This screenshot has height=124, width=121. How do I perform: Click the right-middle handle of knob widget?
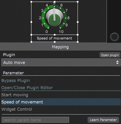[78, 22]
